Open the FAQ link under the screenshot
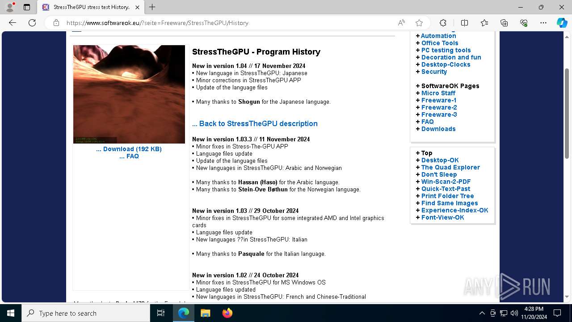This screenshot has height=322, width=572. tap(129, 156)
